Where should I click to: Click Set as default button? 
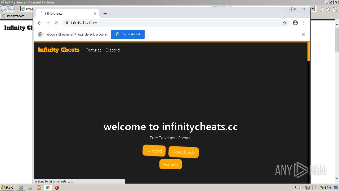(x=128, y=34)
